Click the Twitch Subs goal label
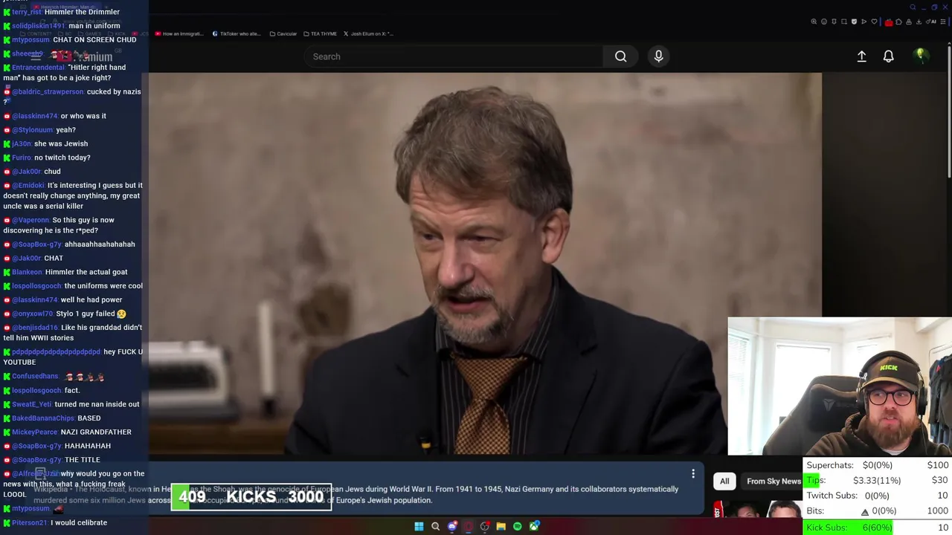Viewport: 952px width, 535px height. pos(832,496)
